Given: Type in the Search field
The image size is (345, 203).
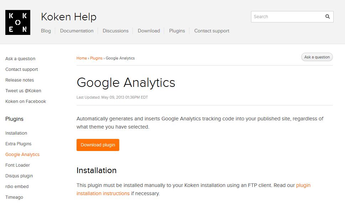Looking at the screenshot, I should click(287, 17).
